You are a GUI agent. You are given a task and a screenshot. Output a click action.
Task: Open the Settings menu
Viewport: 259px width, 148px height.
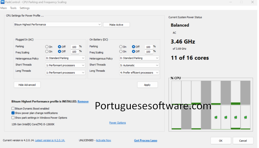24,8
